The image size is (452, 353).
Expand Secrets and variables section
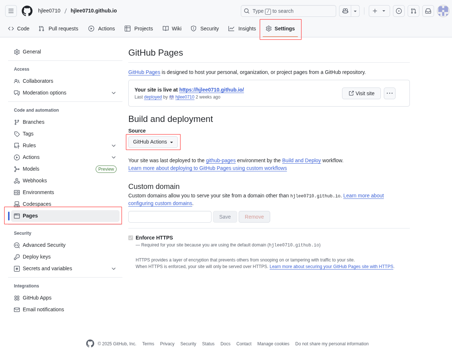pyautogui.click(x=113, y=268)
